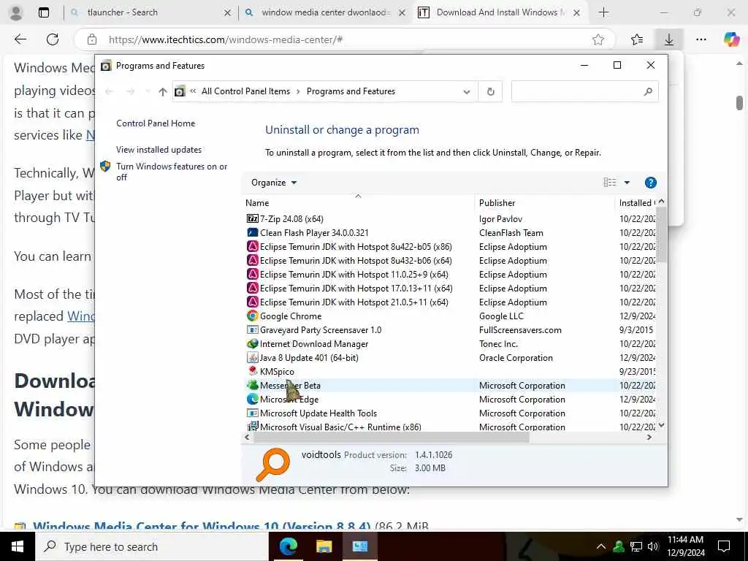Open Copilot in Edge toolbar
Screen dimensions: 748x561
tap(730, 39)
